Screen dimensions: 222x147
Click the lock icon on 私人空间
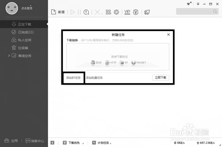[x=14, y=40]
